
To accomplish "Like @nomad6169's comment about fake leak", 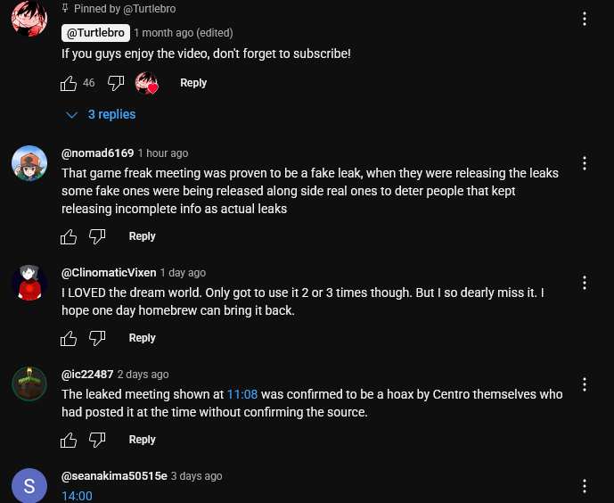I will pyautogui.click(x=69, y=236).
